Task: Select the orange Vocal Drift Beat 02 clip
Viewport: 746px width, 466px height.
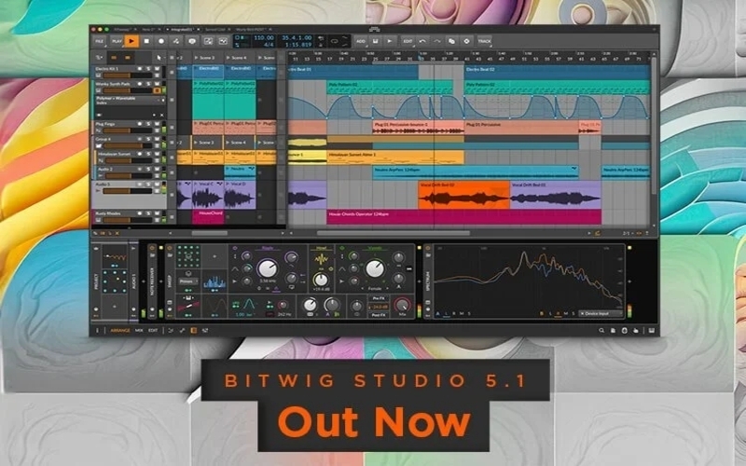Action: pos(463,195)
